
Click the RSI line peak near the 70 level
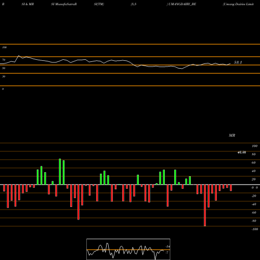coord(19,56)
